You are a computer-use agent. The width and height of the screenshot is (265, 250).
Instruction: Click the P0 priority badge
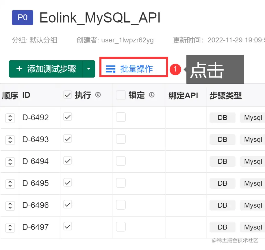[23, 18]
